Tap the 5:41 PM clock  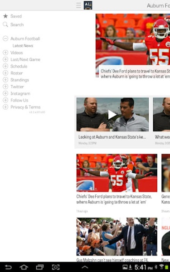(143, 267)
